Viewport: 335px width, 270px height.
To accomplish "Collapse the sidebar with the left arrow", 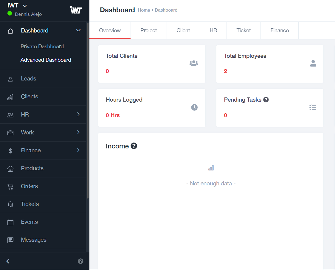I will point(8,261).
